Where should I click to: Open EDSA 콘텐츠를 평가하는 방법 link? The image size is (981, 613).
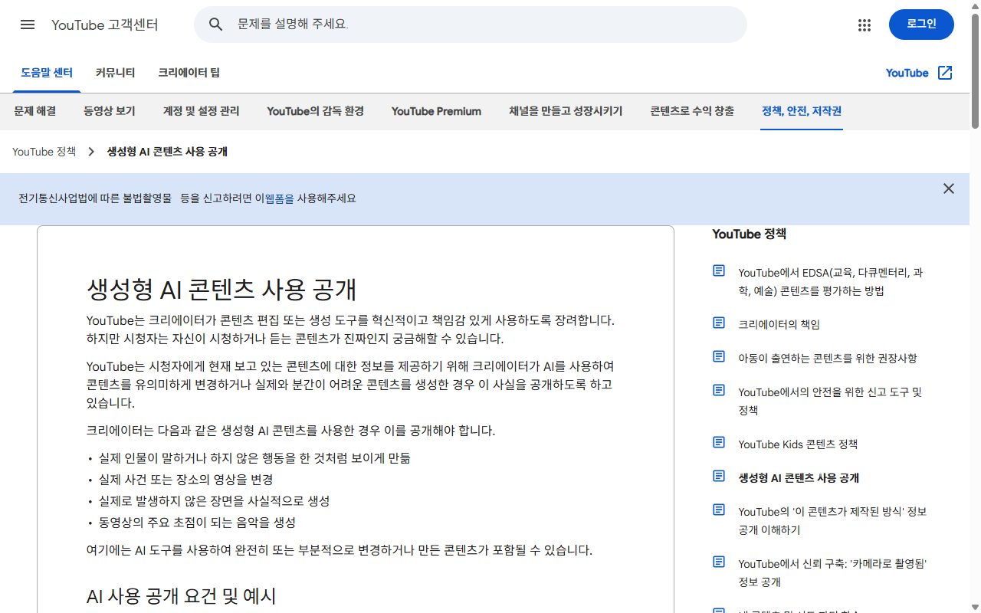831,281
